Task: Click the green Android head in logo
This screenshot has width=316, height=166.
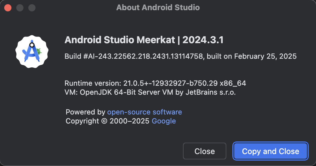Action: click(39, 51)
